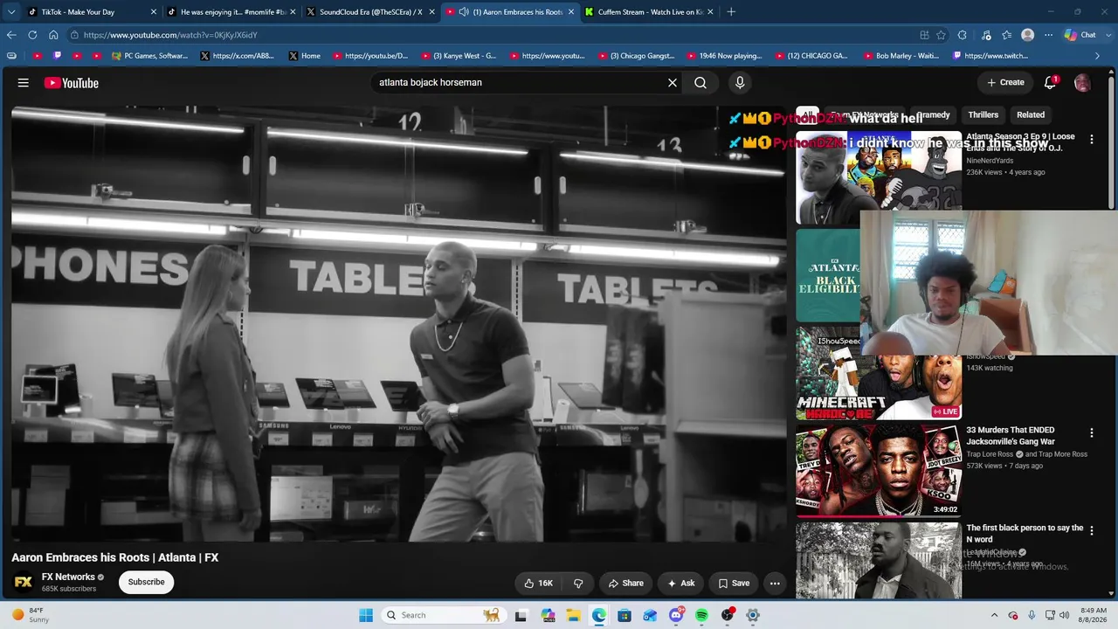Image resolution: width=1118 pixels, height=629 pixels.
Task: Save the video to a playlist
Action: tap(734, 584)
